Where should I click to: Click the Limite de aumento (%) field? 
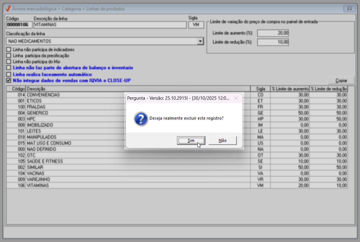tap(273, 33)
